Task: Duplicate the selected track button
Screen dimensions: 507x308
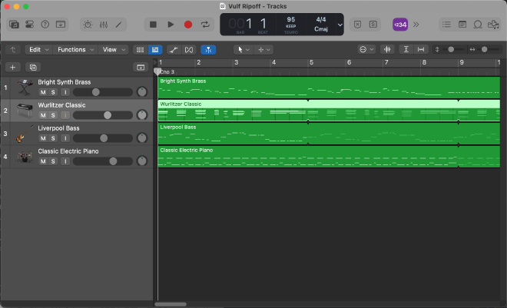Action: (x=33, y=68)
